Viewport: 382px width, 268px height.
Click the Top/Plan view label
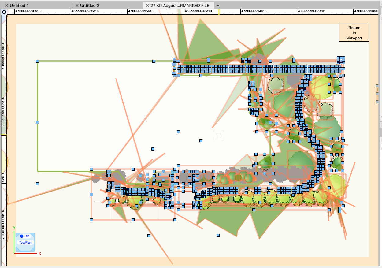(25, 242)
